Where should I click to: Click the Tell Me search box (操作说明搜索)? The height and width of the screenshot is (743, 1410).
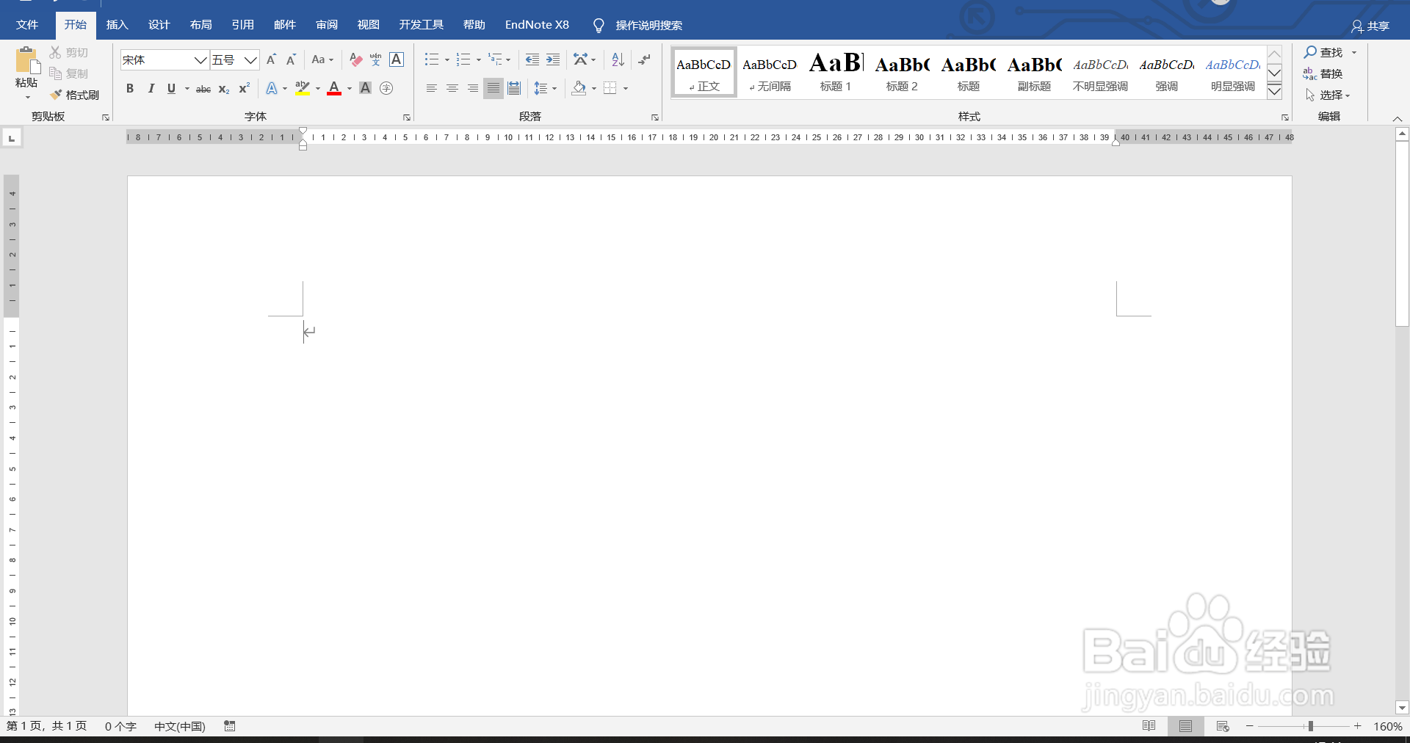(x=648, y=26)
